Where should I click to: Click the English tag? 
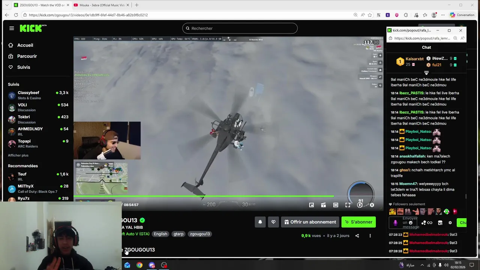[160, 234]
